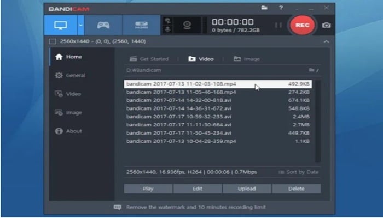Switch to the Video tab
Screen dimensions: 383x218
click(201, 59)
